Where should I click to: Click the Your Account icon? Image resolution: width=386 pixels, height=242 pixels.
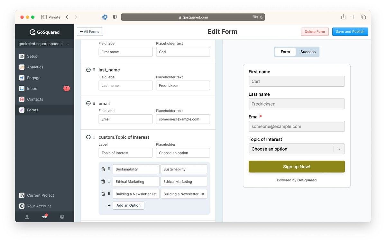22,206
